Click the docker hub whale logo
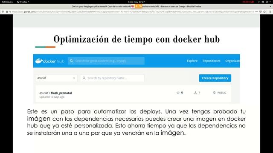The width and height of the screenshot is (273, 153). click(50, 61)
